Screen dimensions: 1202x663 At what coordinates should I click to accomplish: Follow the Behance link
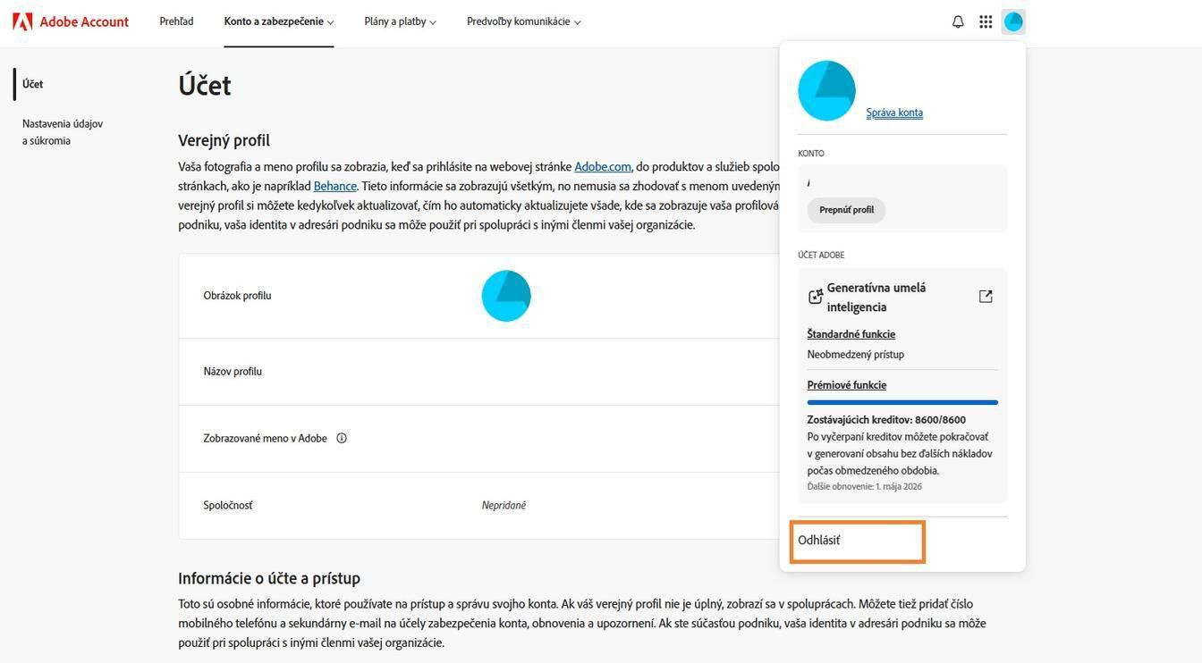pos(334,186)
